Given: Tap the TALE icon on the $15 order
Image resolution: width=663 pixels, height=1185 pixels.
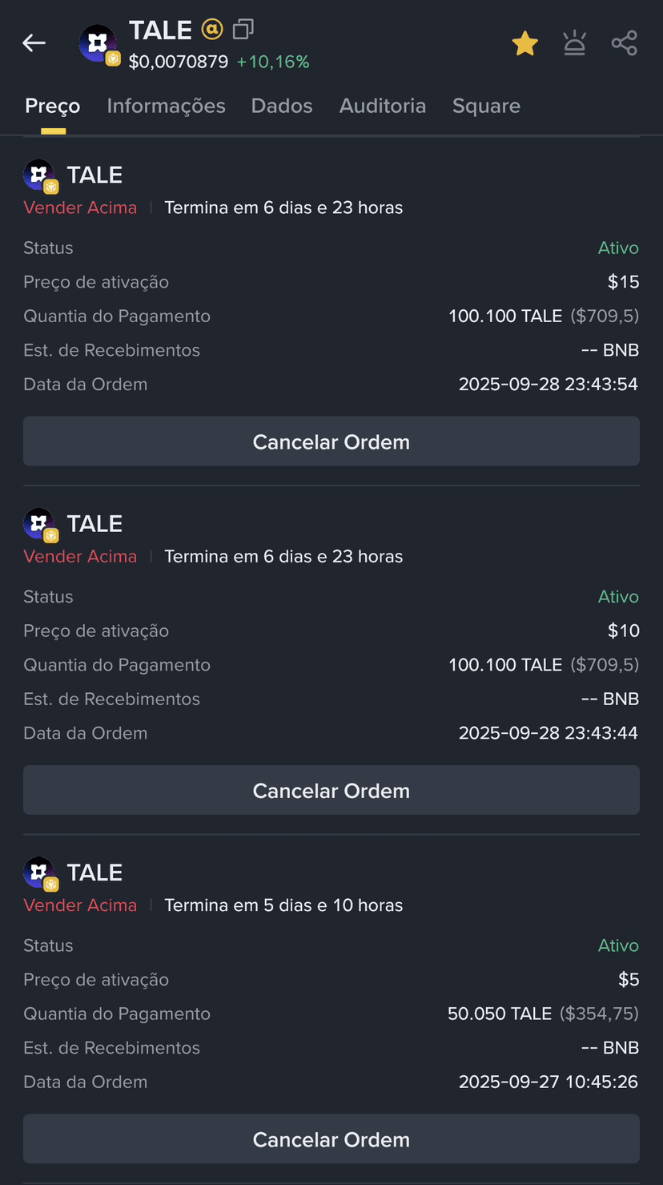Looking at the screenshot, I should pos(39,176).
